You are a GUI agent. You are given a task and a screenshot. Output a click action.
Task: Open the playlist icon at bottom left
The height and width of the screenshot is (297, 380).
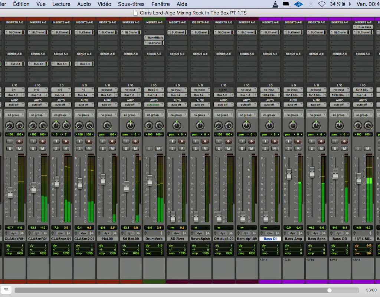6,290
